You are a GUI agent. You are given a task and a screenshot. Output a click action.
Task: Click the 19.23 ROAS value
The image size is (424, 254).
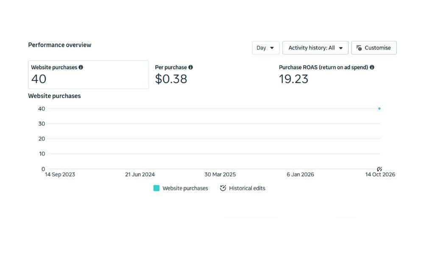point(294,79)
